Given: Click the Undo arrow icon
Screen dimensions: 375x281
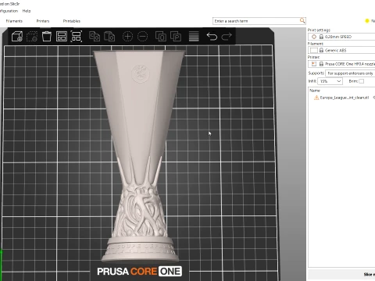Looking at the screenshot, I should [x=212, y=37].
